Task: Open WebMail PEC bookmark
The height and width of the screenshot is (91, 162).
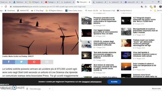Action: tap(23, 11)
